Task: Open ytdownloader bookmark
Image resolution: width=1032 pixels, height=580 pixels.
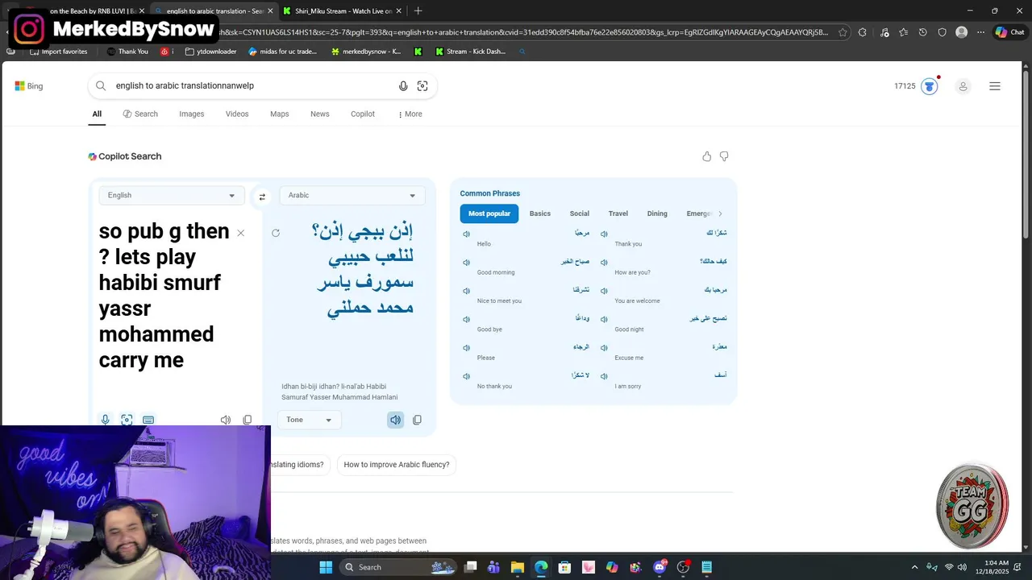Action: 210,52
